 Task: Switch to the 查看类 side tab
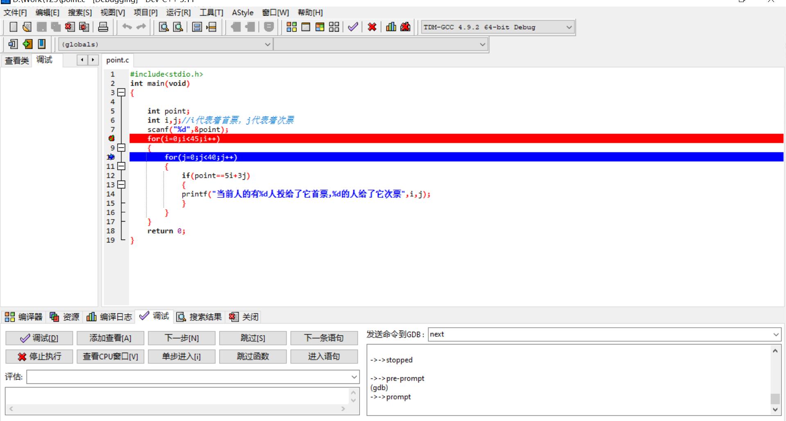[17, 61]
